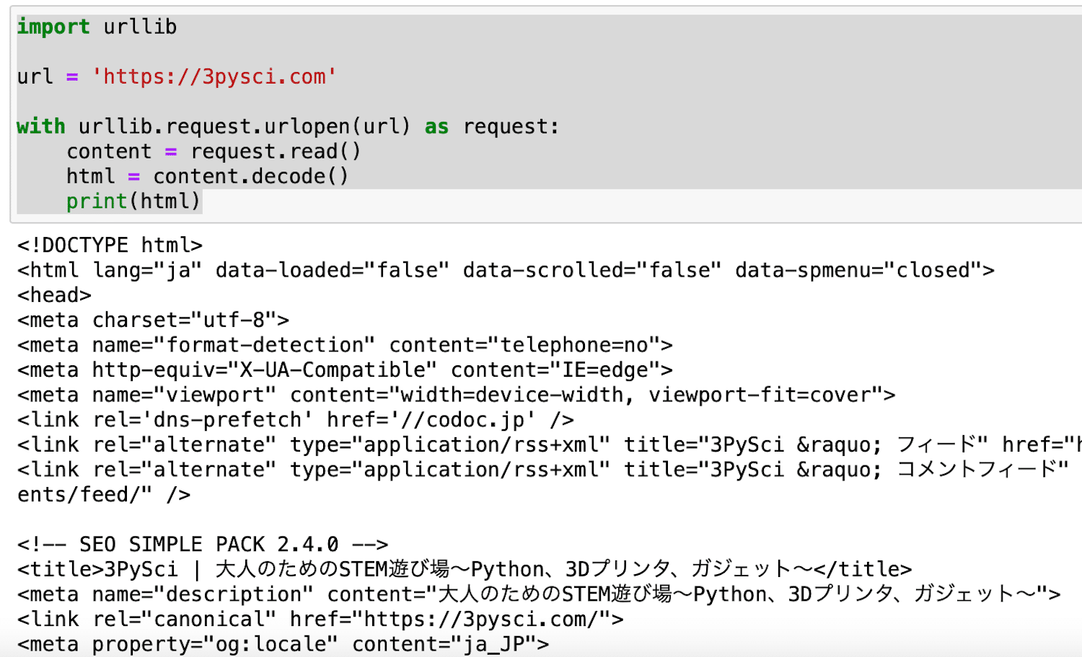Click the og:locale ja_JP meta line

pos(283,644)
